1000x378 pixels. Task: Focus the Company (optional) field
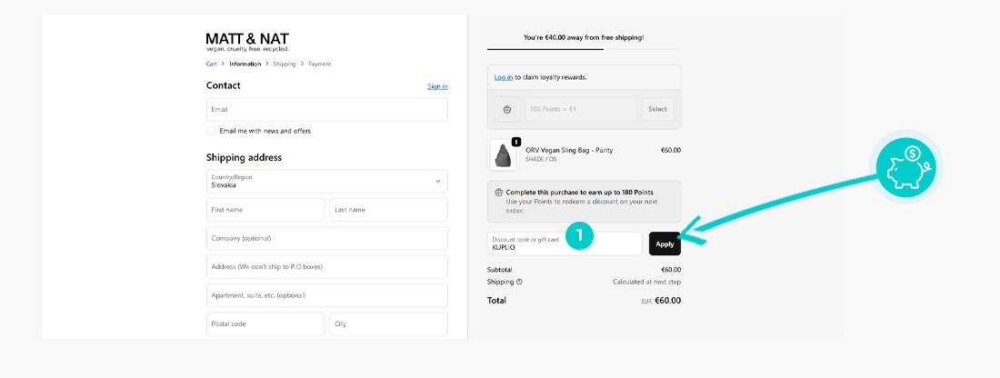click(327, 238)
